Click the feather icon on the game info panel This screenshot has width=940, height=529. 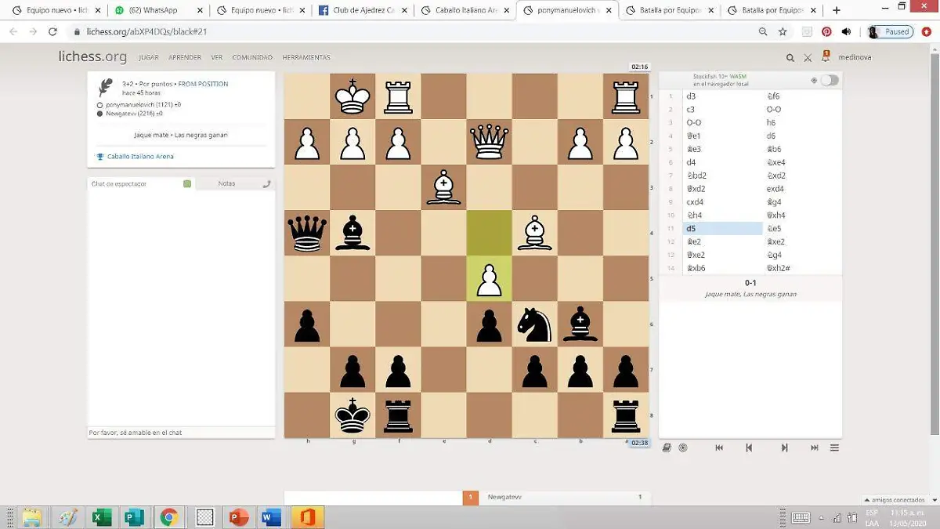(104, 89)
